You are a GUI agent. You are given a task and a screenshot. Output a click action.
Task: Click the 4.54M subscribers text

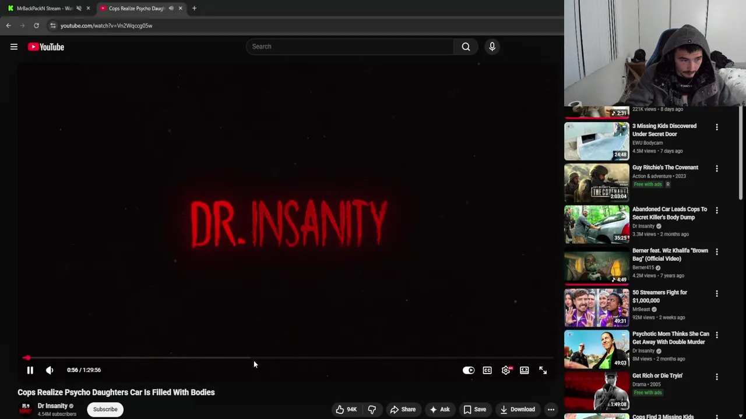pos(57,414)
